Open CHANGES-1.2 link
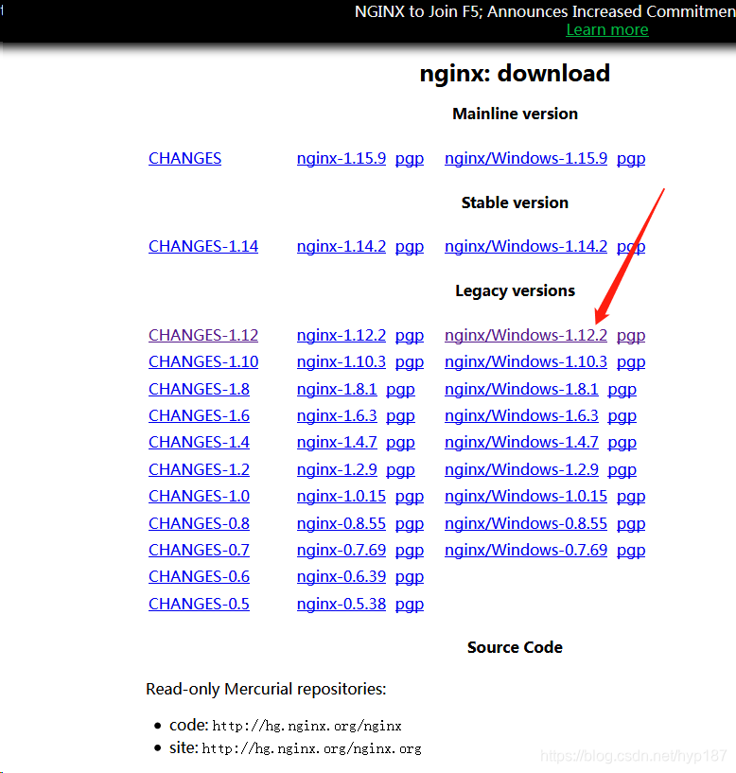 tap(199, 469)
